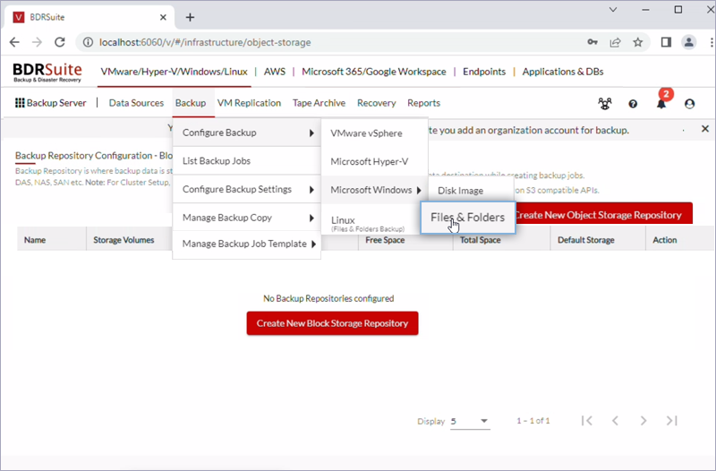This screenshot has height=471, width=716.
Task: Click the browser back arrow
Action: tap(14, 42)
